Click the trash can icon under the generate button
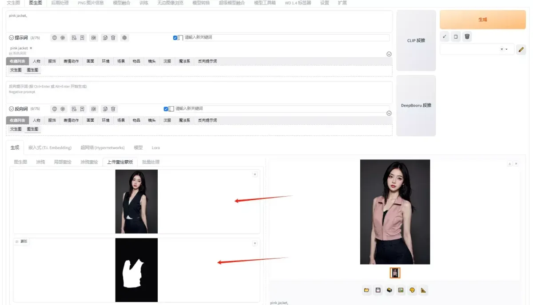Viewport: 533px width, 305px height. (467, 37)
